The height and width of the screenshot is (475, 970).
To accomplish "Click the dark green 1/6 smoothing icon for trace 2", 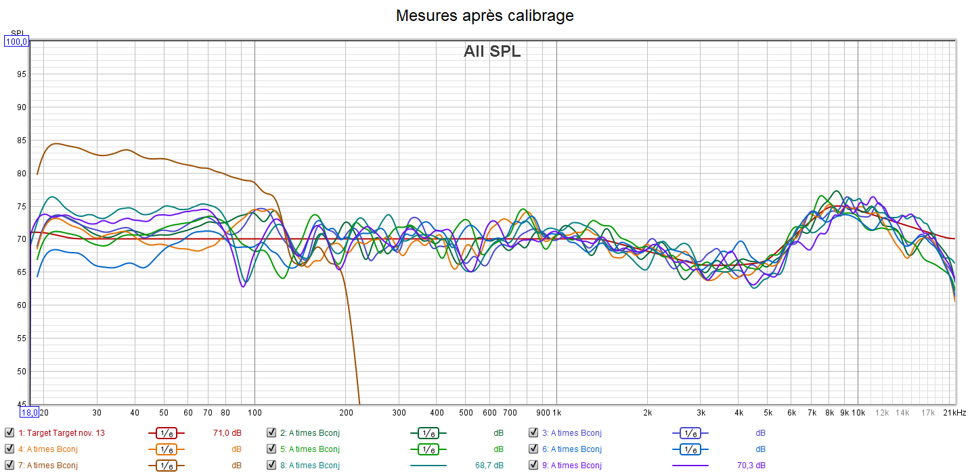I will (x=428, y=433).
